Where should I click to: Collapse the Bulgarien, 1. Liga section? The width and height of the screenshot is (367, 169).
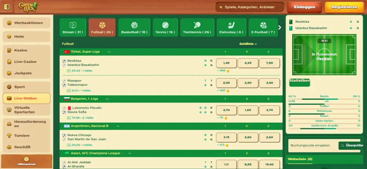[108, 99]
